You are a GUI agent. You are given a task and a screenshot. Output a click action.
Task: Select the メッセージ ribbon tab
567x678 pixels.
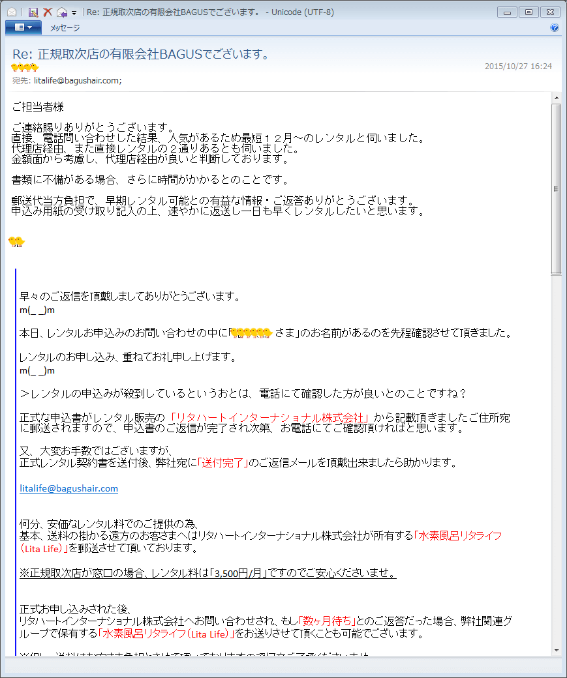65,28
